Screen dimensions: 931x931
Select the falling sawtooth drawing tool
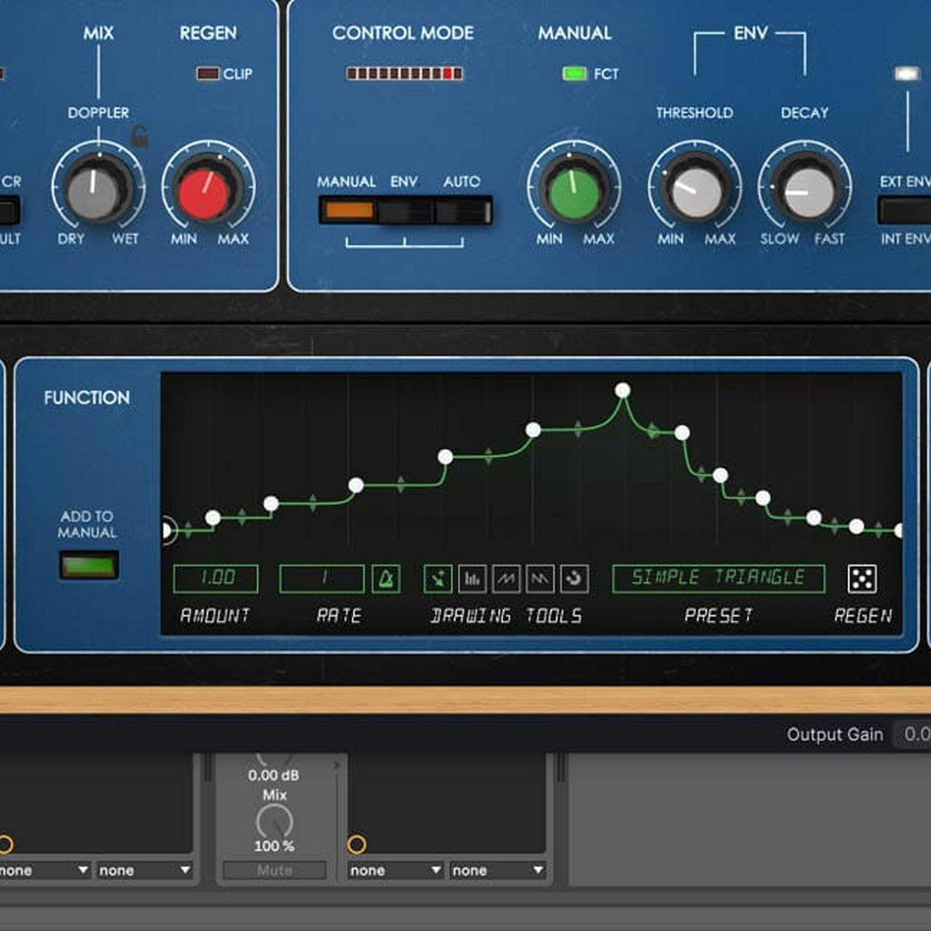[x=541, y=579]
